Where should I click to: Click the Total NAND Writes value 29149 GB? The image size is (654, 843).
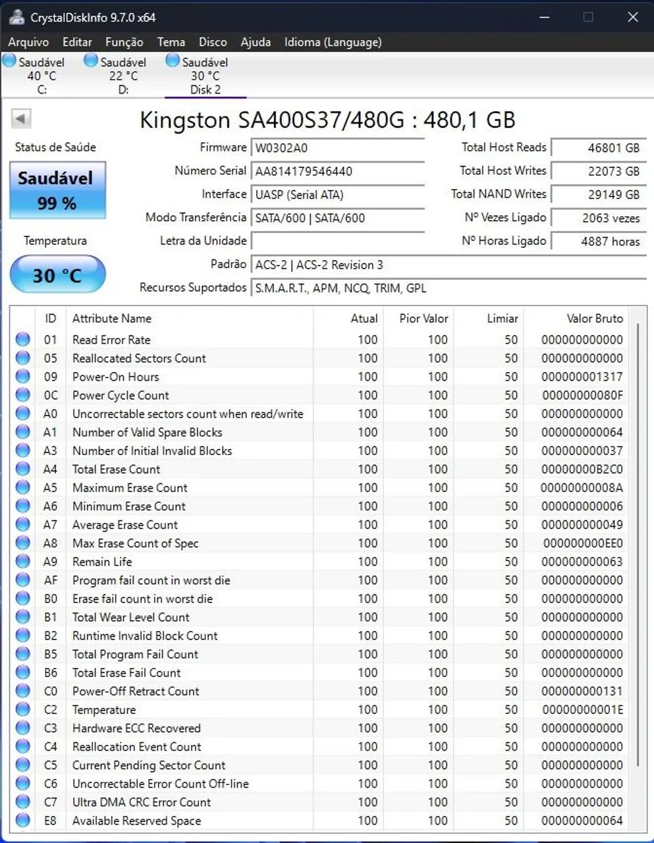(x=598, y=195)
